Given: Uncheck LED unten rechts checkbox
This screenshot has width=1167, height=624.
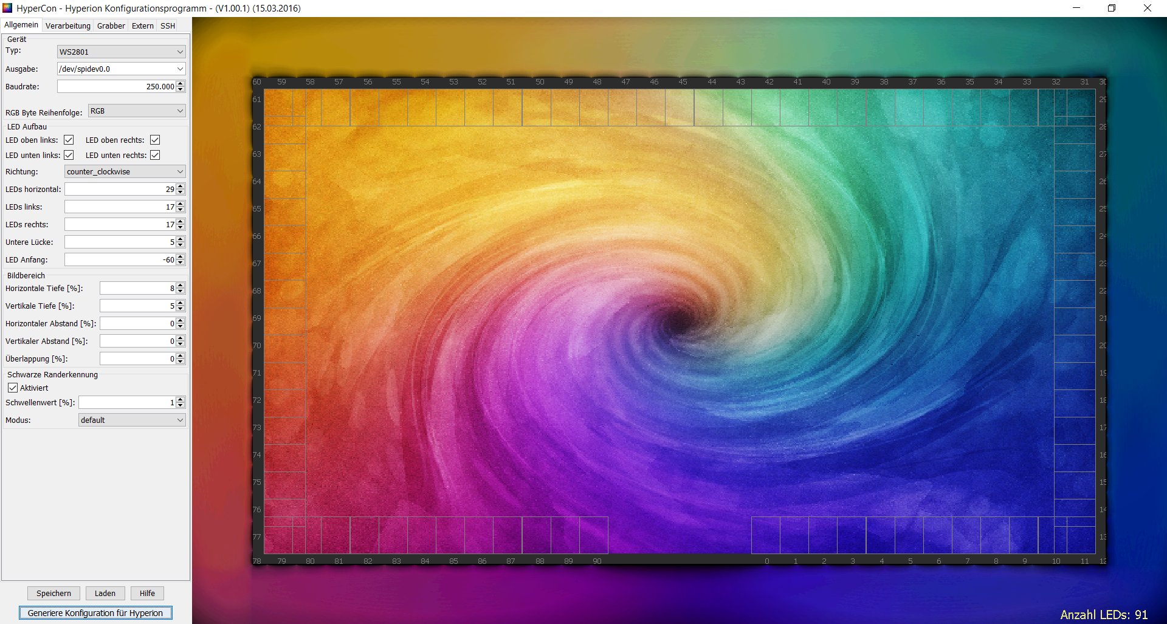Looking at the screenshot, I should click(x=155, y=156).
